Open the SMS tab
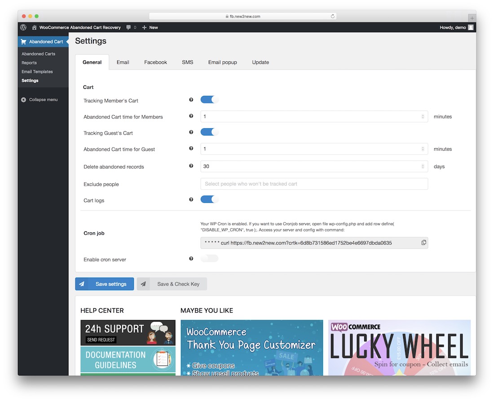The width and height of the screenshot is (494, 401). coord(187,62)
